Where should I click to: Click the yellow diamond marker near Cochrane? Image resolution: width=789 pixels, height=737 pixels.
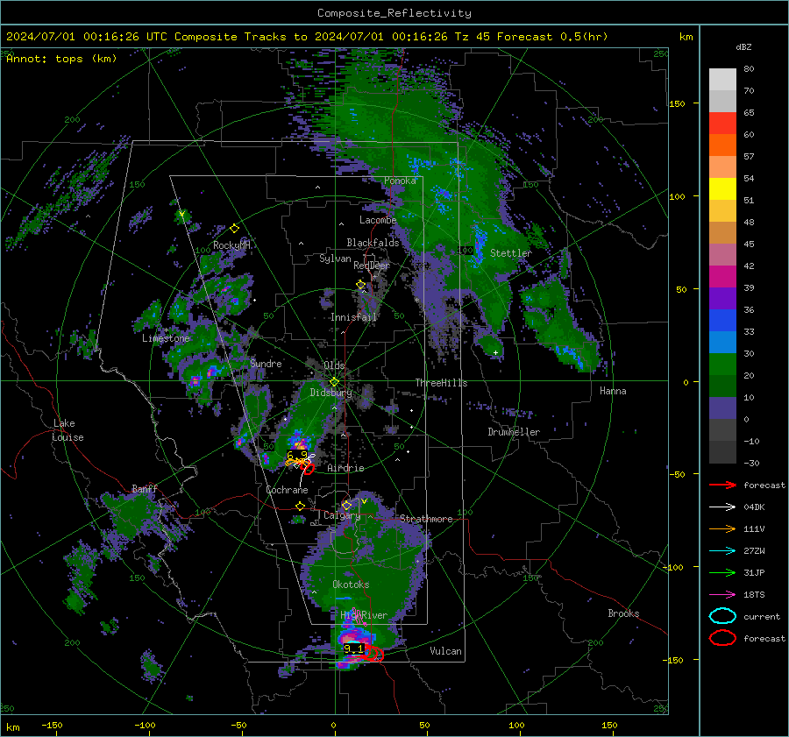300,507
